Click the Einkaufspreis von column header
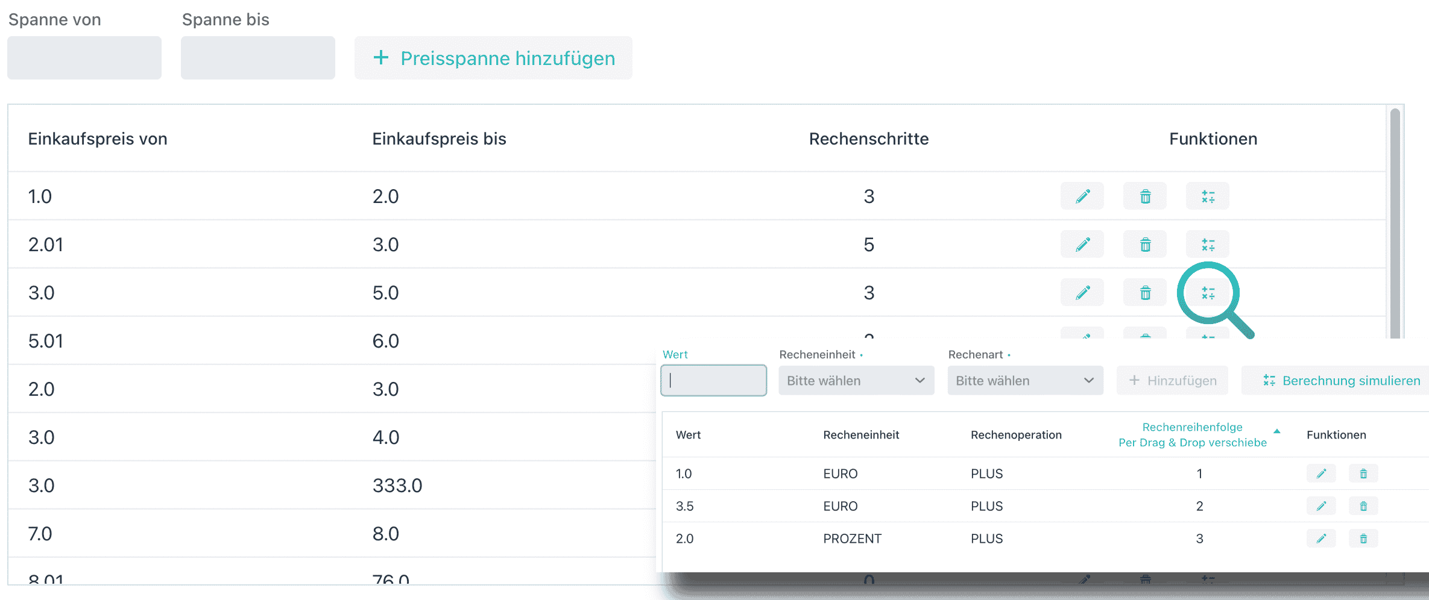This screenshot has height=600, width=1429. 98,139
